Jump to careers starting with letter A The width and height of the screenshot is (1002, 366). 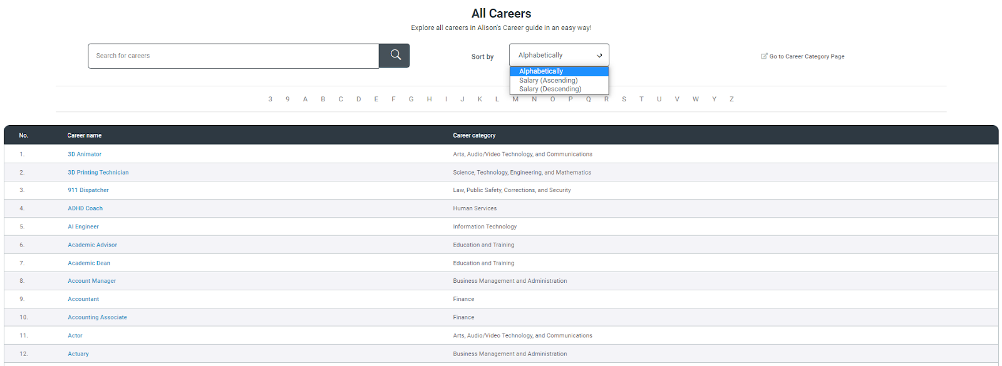tap(305, 99)
